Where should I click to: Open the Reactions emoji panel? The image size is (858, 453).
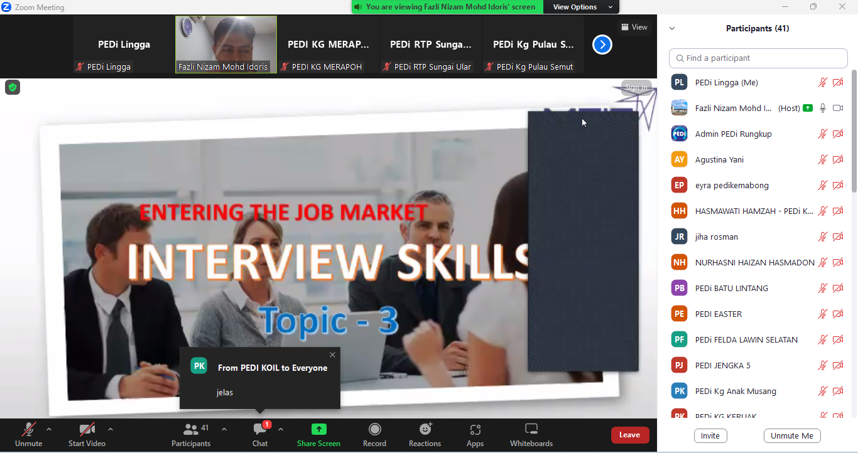pyautogui.click(x=425, y=434)
